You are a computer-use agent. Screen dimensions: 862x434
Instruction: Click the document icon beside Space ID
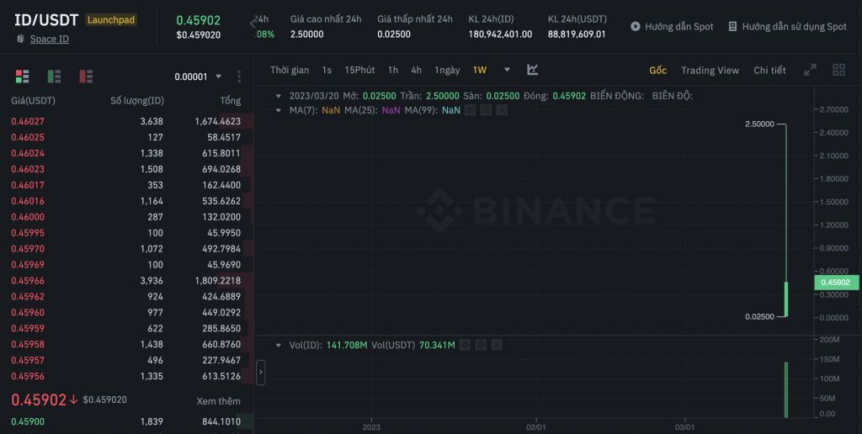[x=20, y=39]
